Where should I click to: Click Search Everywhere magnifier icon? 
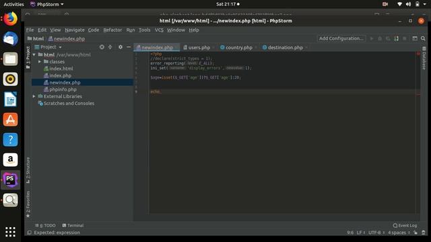(x=423, y=39)
